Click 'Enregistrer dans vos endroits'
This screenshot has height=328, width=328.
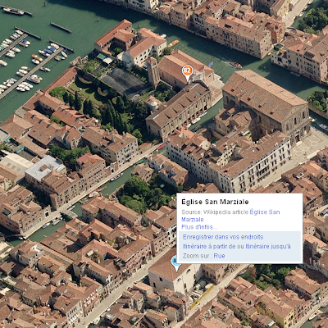tap(223, 237)
